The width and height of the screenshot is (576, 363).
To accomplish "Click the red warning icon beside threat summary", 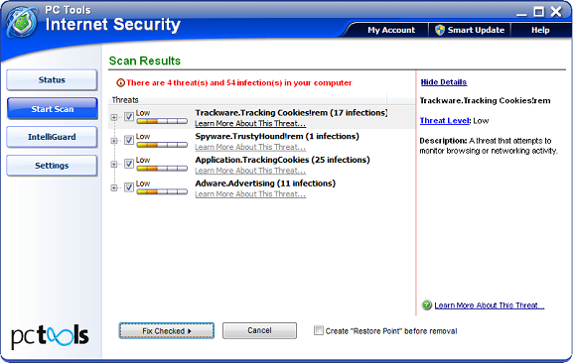I will click(120, 83).
